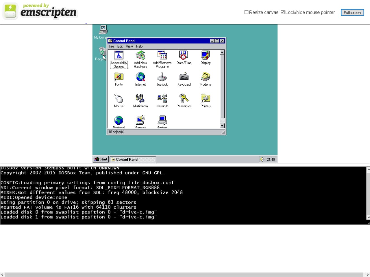Select the Sounds icon
The image size is (370, 277).
click(x=140, y=120)
